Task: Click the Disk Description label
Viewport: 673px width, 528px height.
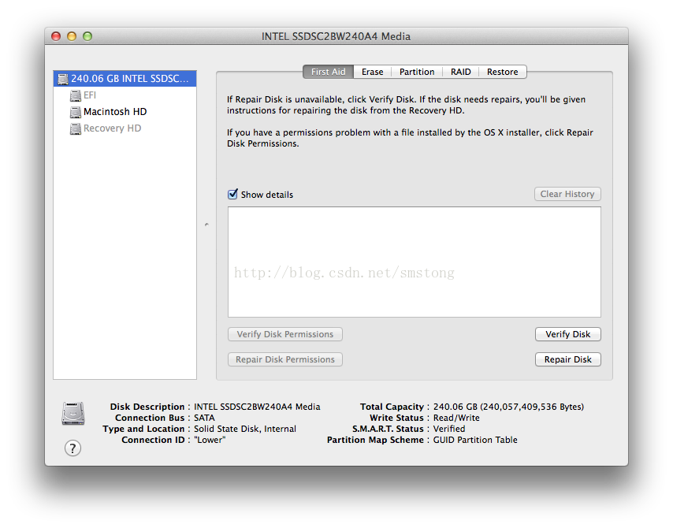Action: click(147, 407)
